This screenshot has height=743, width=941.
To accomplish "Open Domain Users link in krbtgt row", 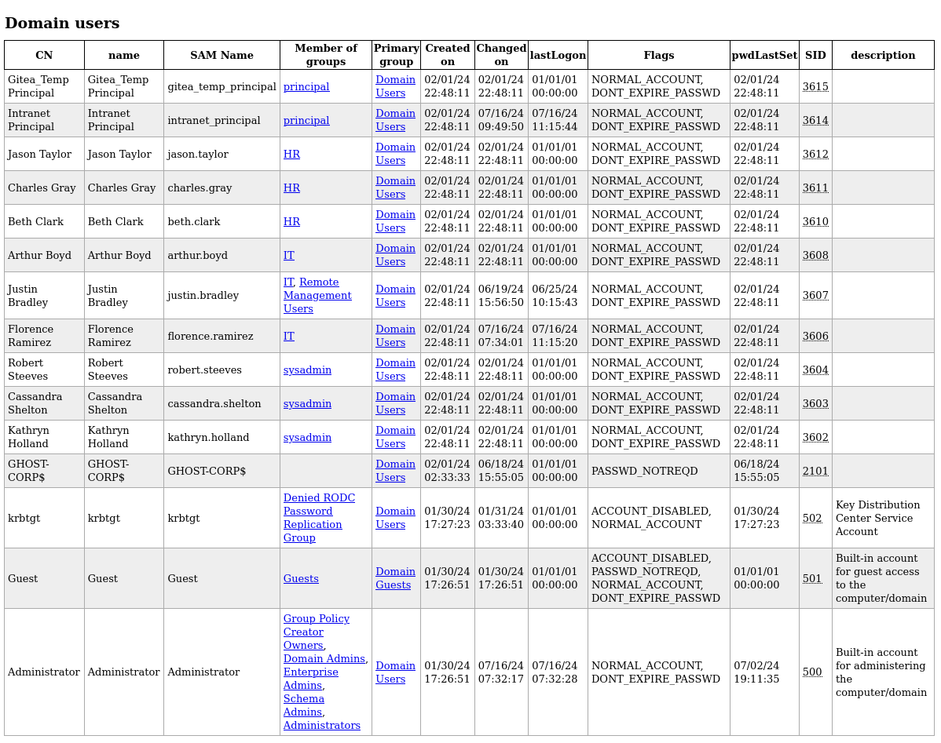I will coord(395,518).
